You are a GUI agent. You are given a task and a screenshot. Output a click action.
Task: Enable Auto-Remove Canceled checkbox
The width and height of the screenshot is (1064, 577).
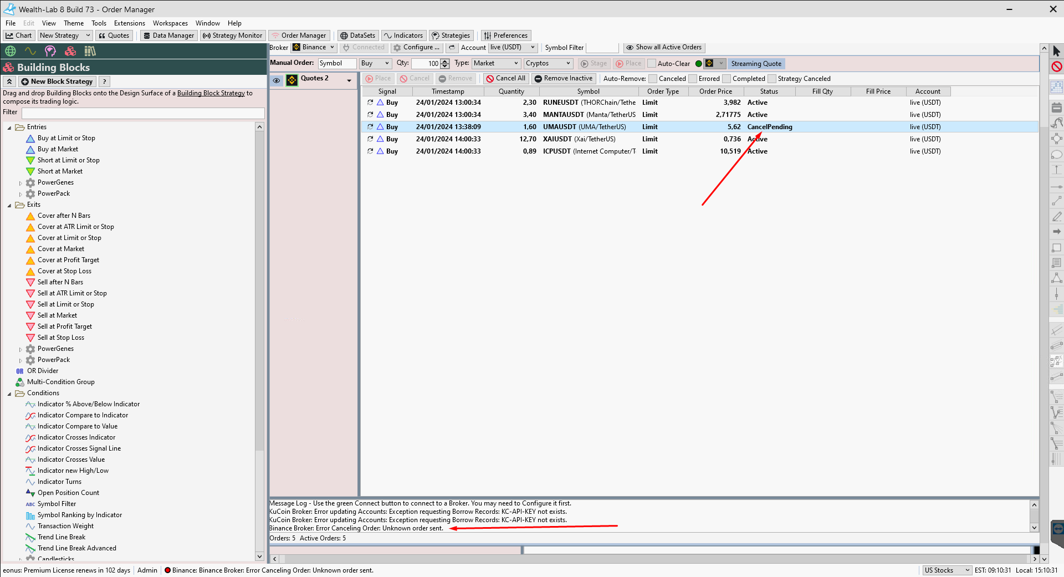[653, 79]
